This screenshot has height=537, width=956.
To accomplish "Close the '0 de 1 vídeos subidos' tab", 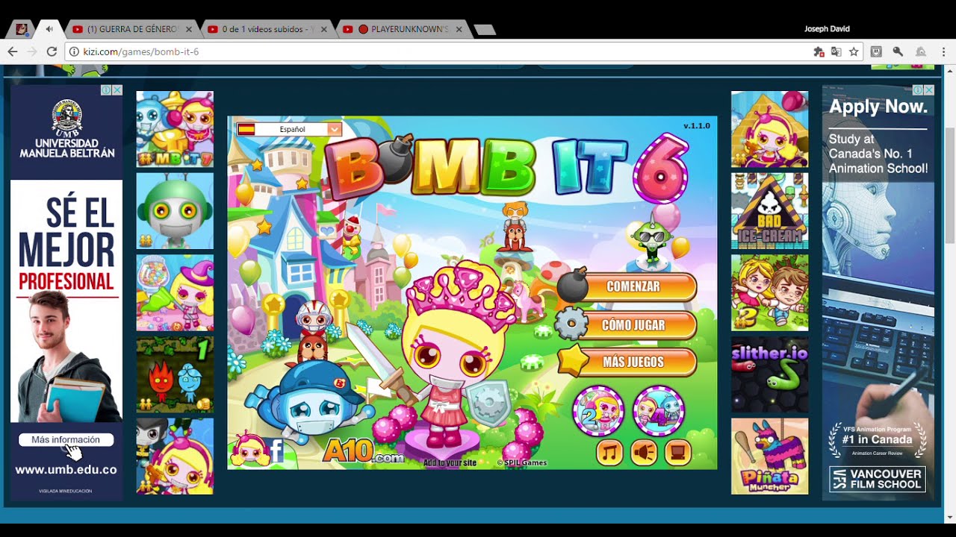I will tap(323, 30).
